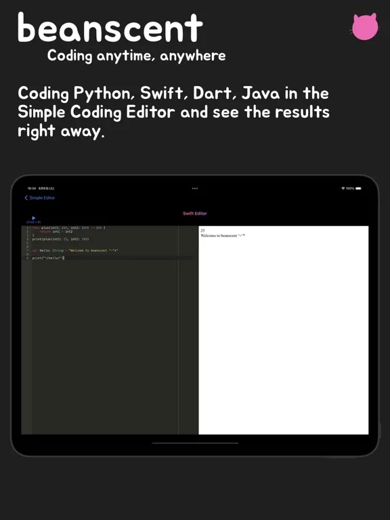Click the status bar time 18:34
Screen dimensions: 390x520
[x=32, y=188]
